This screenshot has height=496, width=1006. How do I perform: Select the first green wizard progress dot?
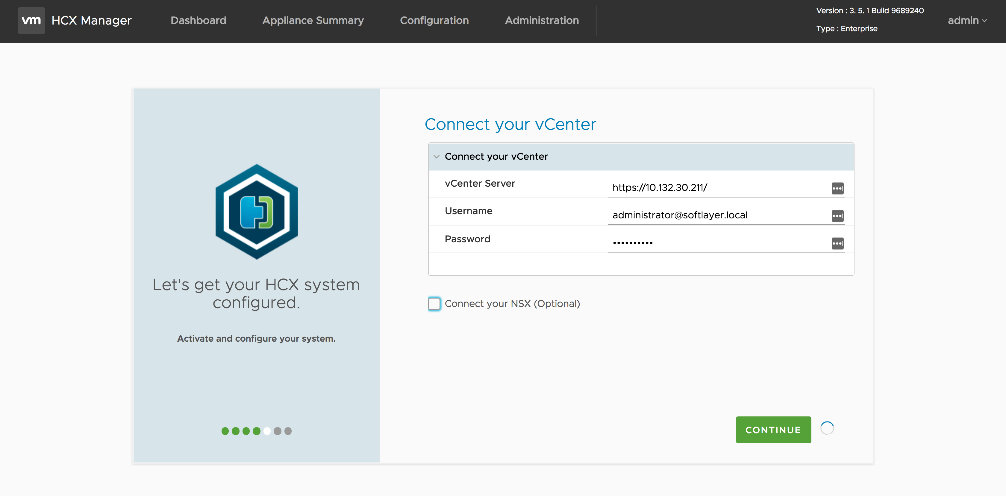click(225, 431)
